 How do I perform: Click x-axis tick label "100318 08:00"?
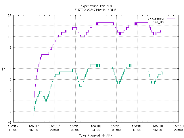[116, 128]
